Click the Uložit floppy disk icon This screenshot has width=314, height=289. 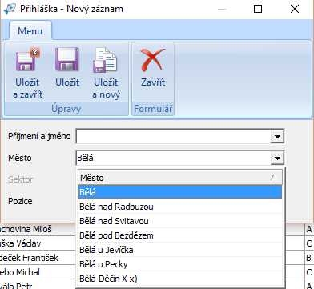click(x=67, y=59)
